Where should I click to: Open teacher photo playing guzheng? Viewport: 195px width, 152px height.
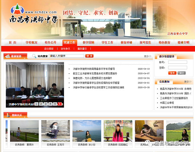(x=149, y=131)
